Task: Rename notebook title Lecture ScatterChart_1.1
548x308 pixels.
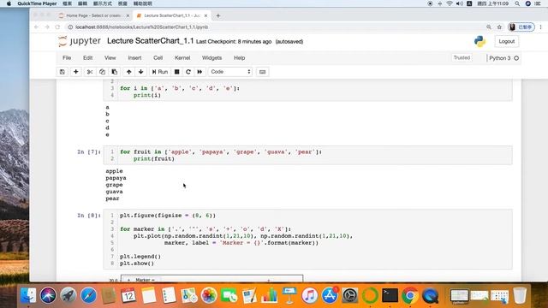Action: [x=151, y=41]
